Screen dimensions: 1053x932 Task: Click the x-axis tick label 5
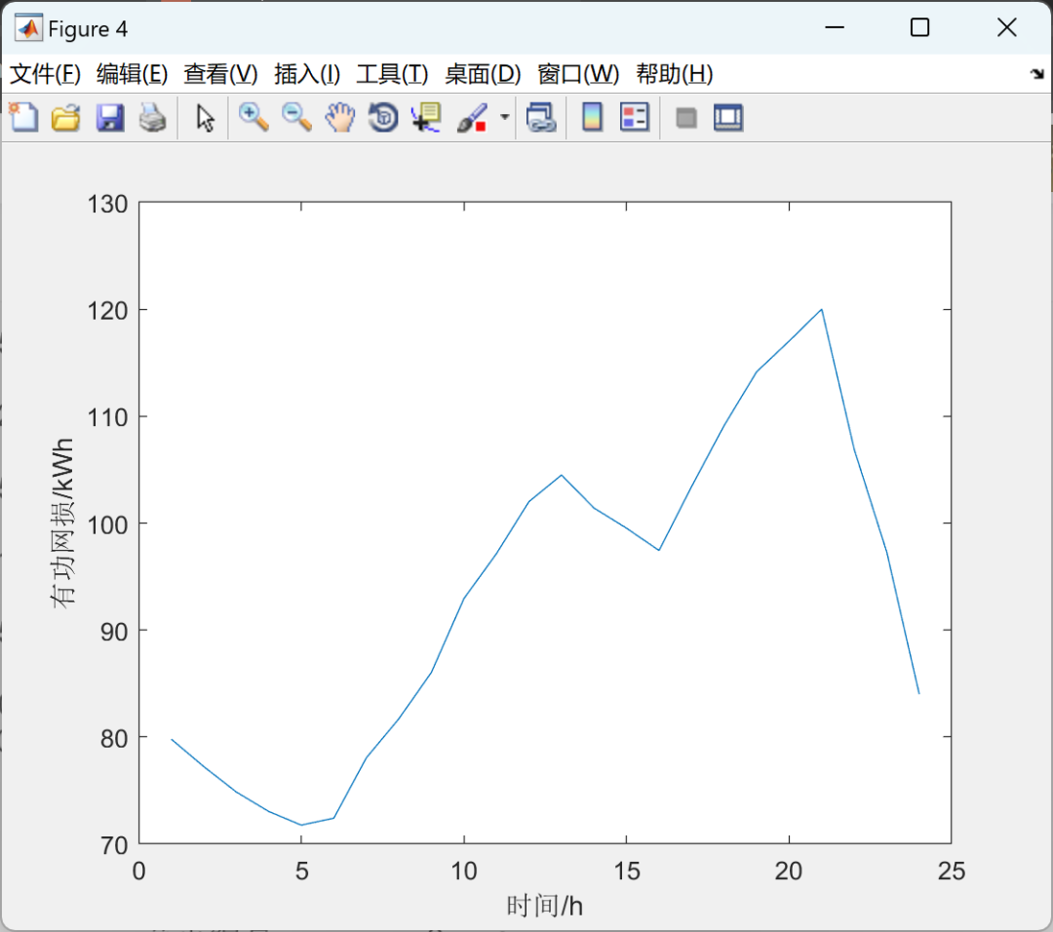coord(301,872)
